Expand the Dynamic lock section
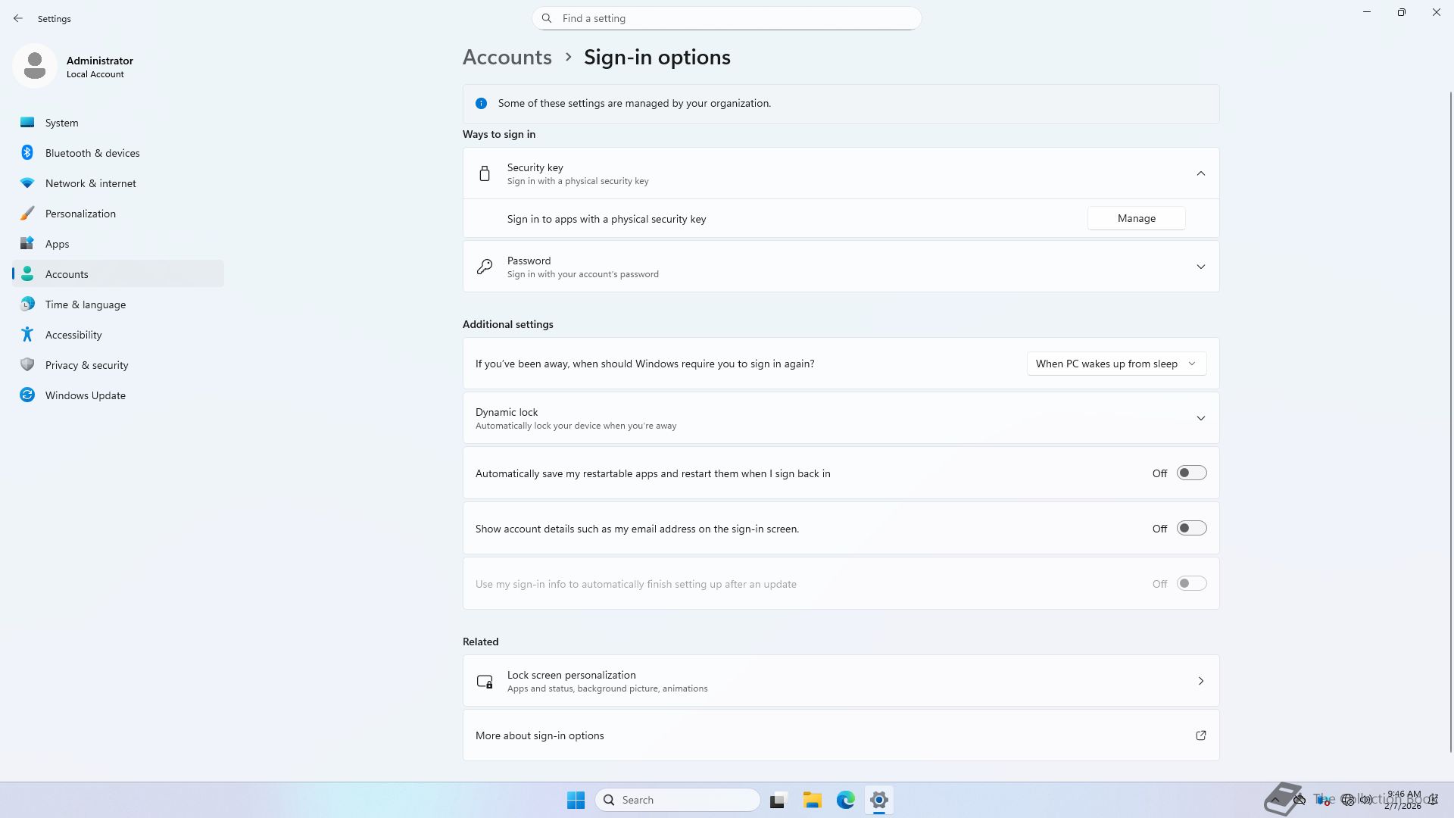1454x818 pixels. point(1200,418)
